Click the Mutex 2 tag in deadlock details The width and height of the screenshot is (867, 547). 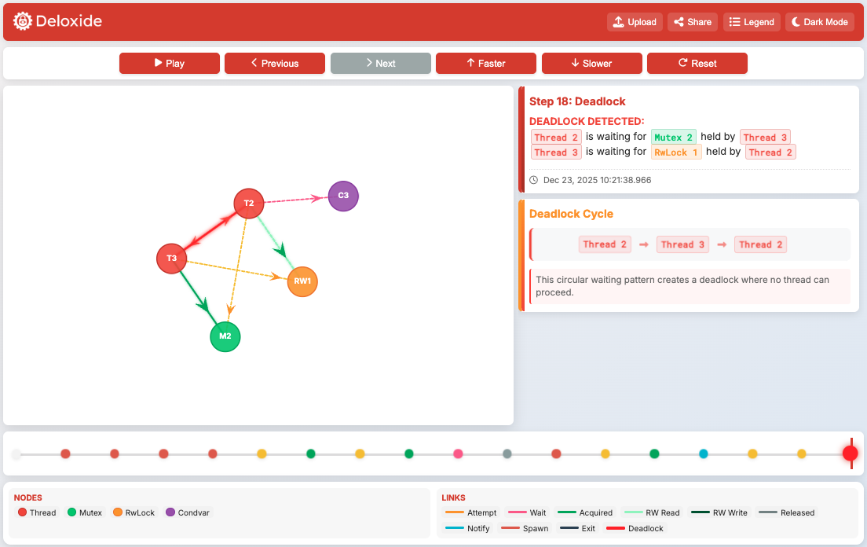(x=674, y=138)
